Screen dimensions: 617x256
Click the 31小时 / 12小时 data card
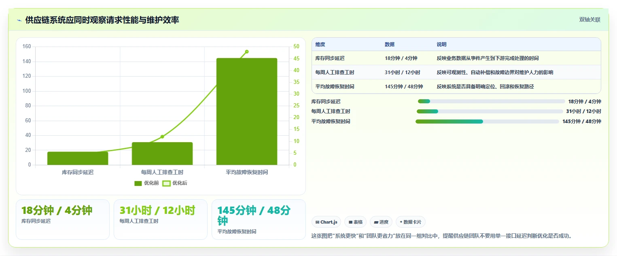[161, 220]
